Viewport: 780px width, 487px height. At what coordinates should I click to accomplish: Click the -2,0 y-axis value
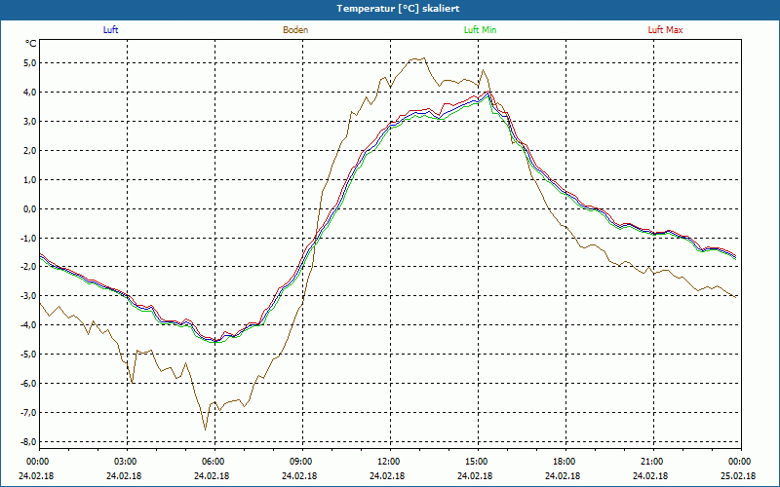tap(28, 267)
